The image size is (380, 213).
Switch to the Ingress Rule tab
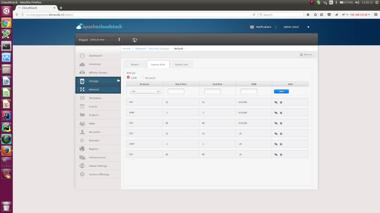coord(158,64)
